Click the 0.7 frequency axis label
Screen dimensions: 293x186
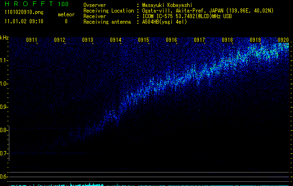[x=4, y=153]
